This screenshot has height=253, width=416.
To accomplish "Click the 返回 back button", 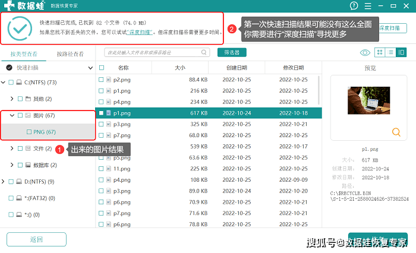I will 36,239.
